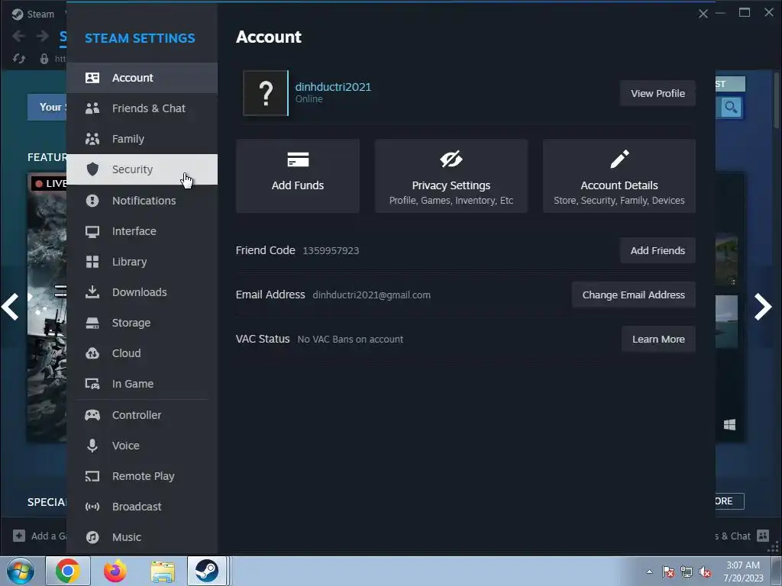Click Change Email Address button
This screenshot has width=782, height=586.
click(633, 295)
